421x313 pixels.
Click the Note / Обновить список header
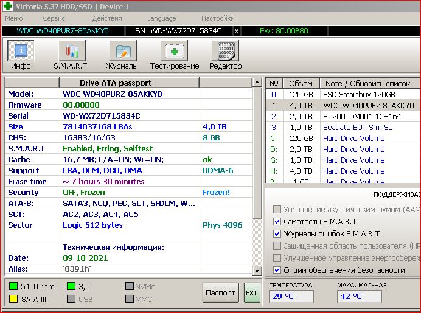pyautogui.click(x=370, y=83)
